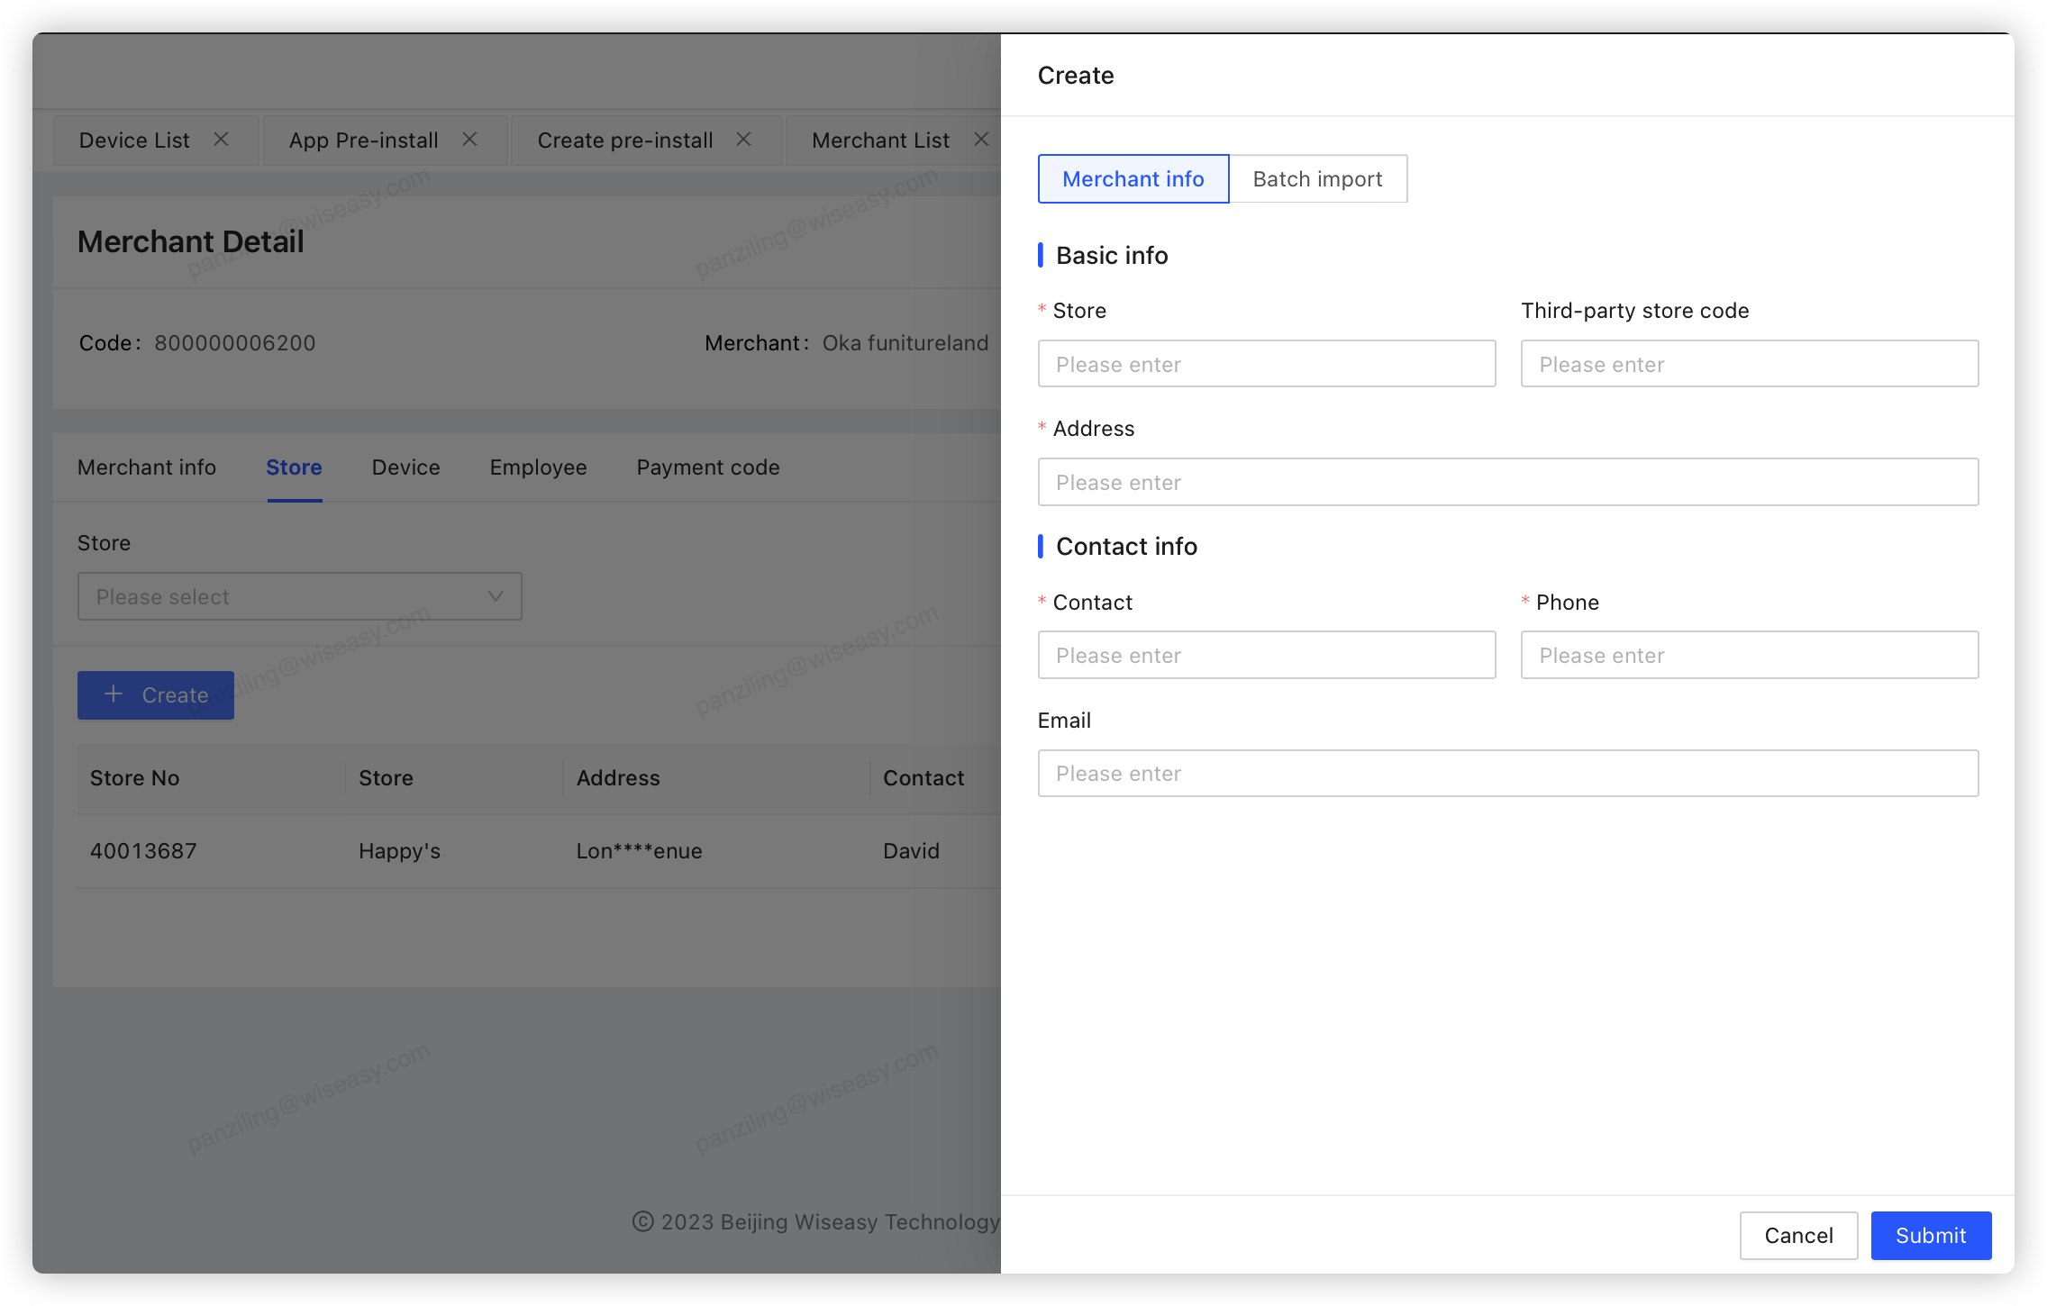Image resolution: width=2047 pixels, height=1306 pixels.
Task: Click the Phone input field
Action: (1749, 656)
